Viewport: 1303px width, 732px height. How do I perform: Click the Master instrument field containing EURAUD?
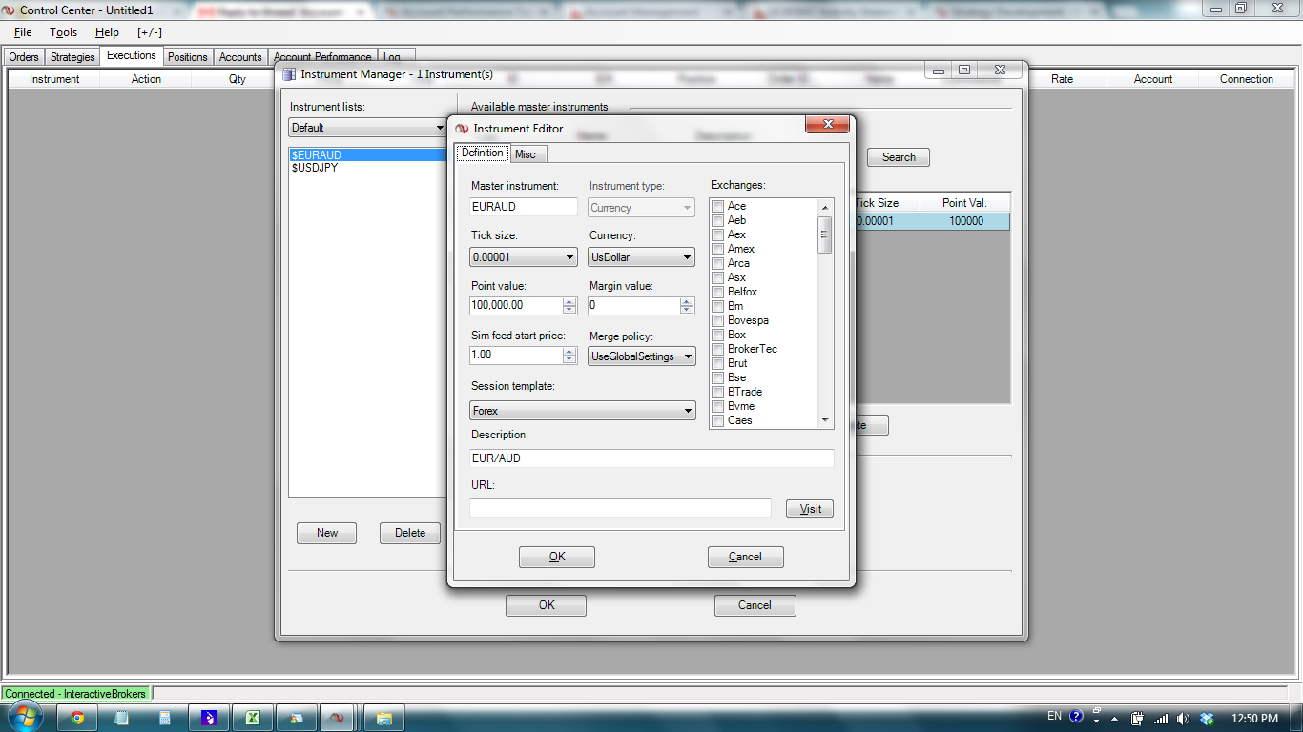tap(524, 207)
